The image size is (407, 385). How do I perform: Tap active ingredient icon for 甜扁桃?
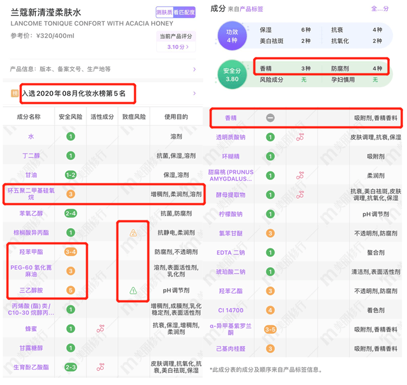(x=300, y=176)
